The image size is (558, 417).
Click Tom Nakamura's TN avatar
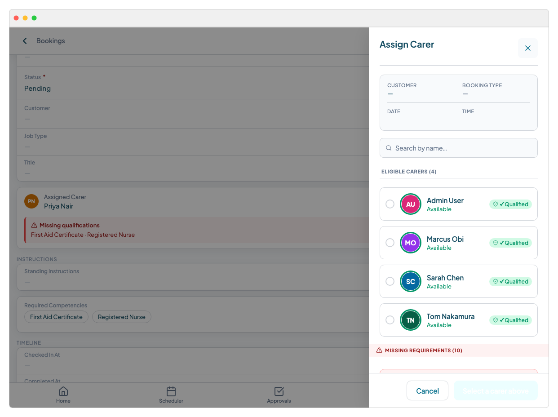pos(410,320)
